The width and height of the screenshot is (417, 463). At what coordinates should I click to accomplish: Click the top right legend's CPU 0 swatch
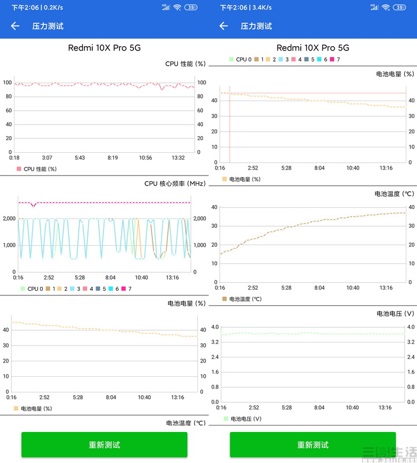pos(231,59)
